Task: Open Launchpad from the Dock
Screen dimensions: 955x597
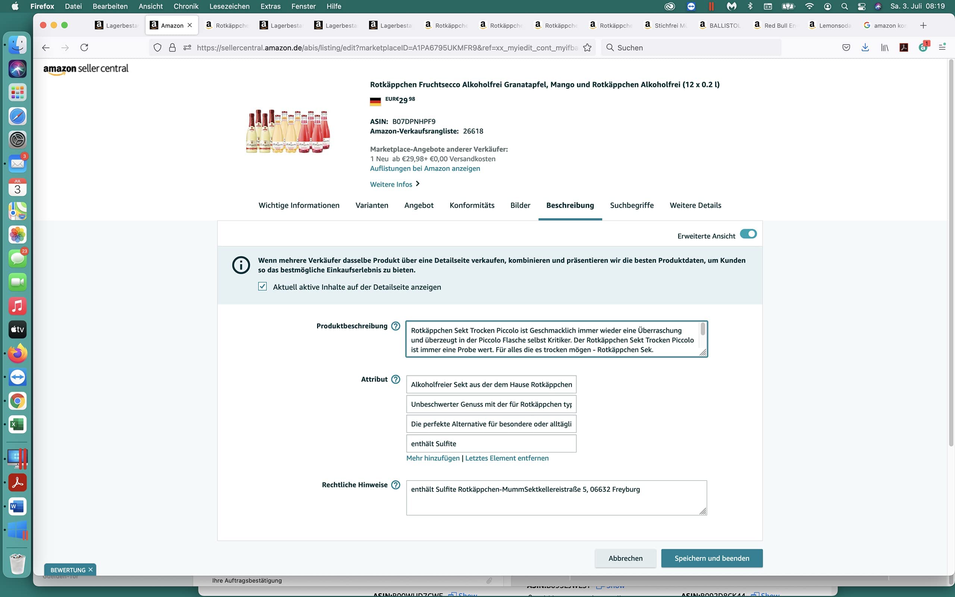Action: (x=18, y=93)
